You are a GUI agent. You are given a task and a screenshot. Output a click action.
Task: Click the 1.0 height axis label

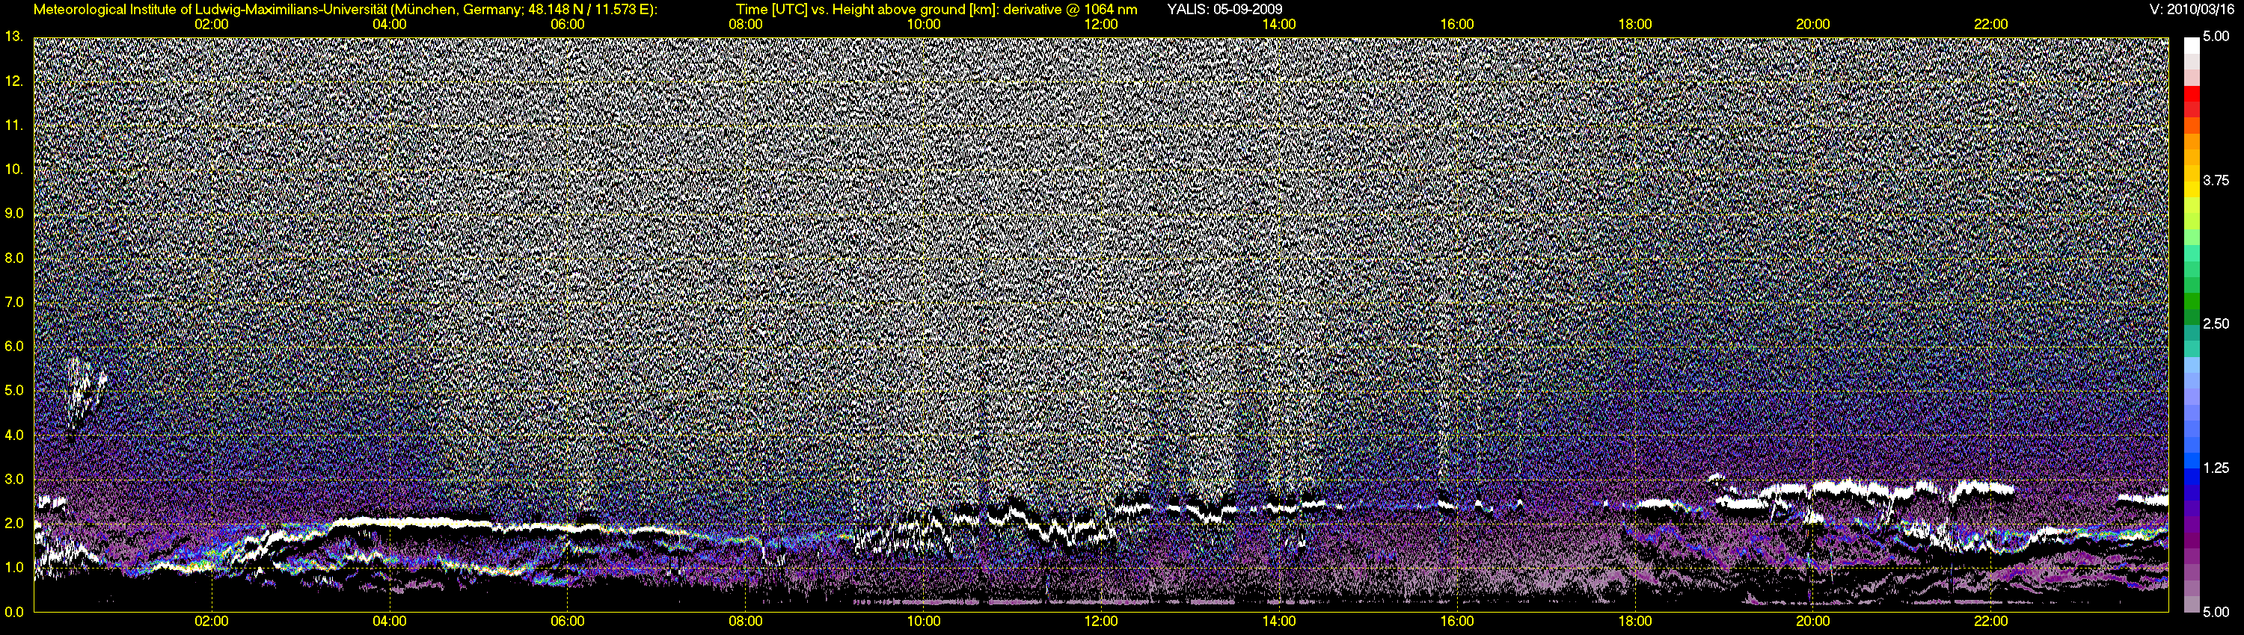13,567
